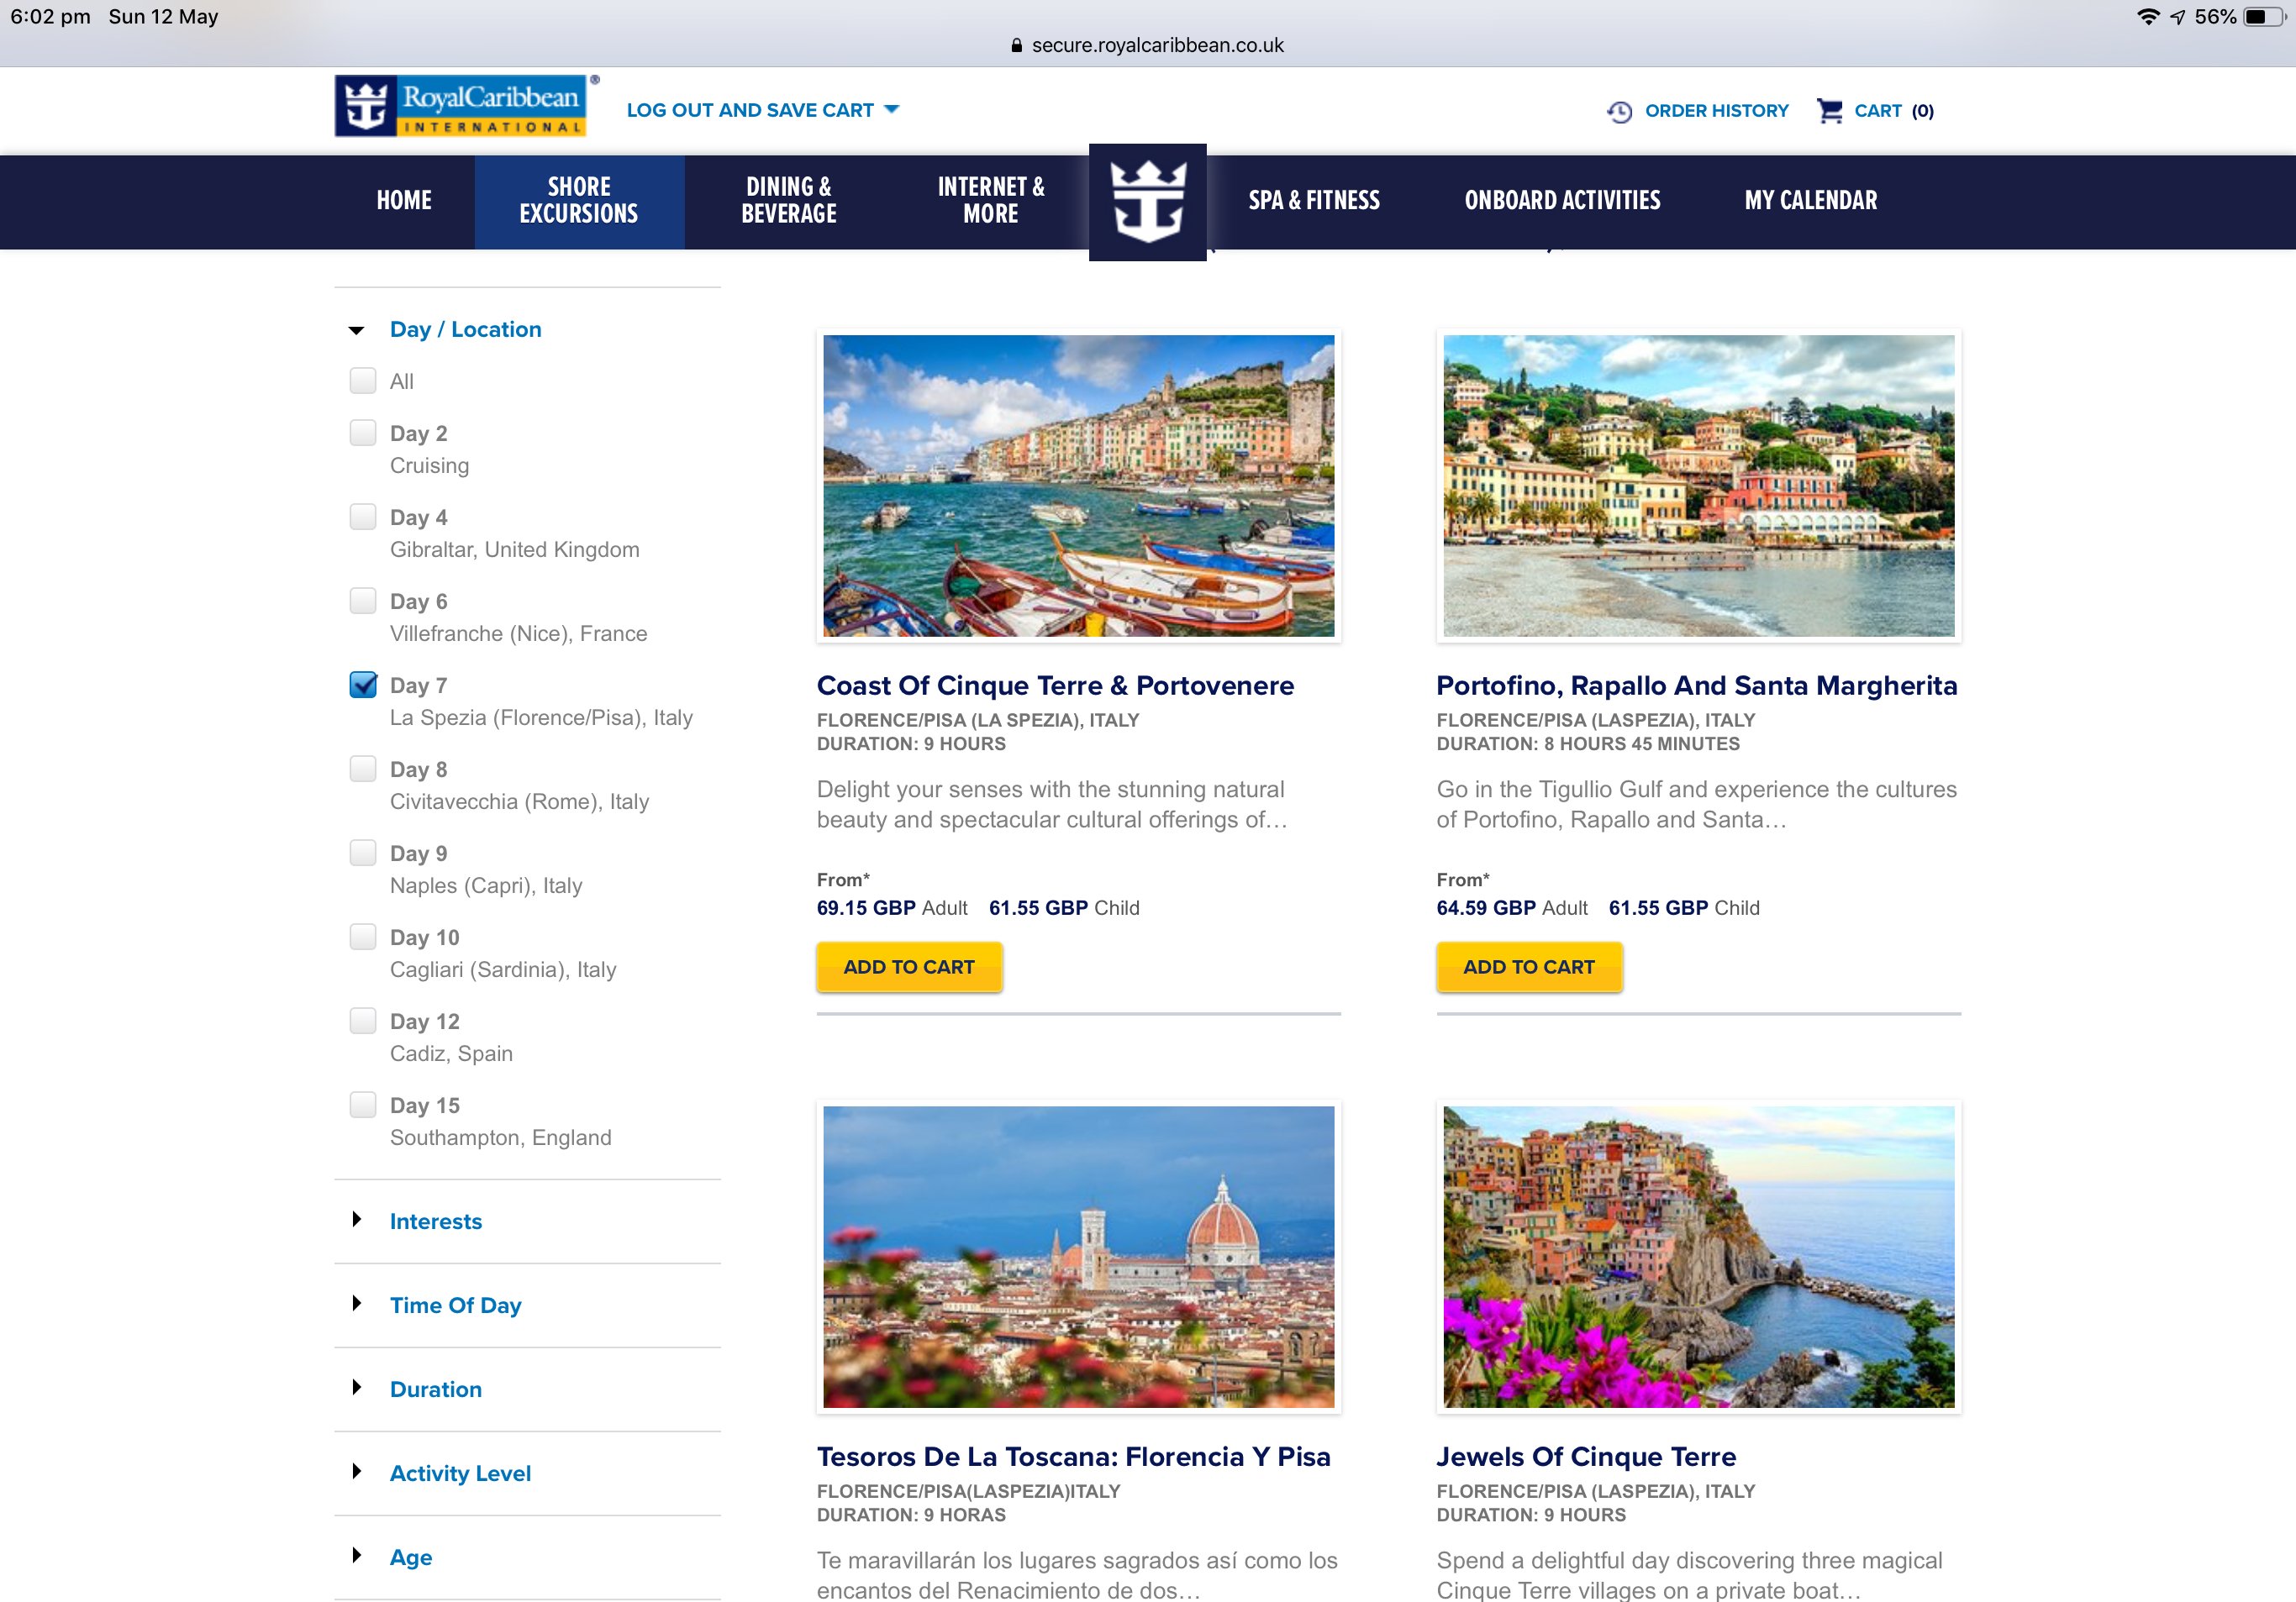Check the All locations checkbox
This screenshot has width=2296, height=1602.
pos(363,381)
